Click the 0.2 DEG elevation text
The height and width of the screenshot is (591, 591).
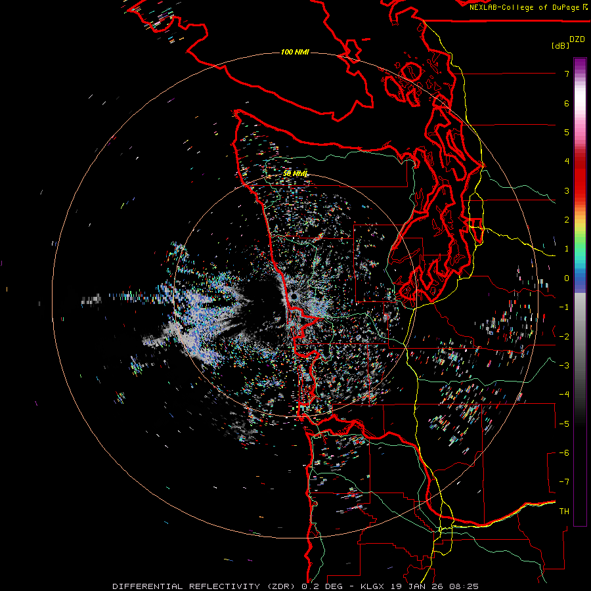click(x=322, y=586)
